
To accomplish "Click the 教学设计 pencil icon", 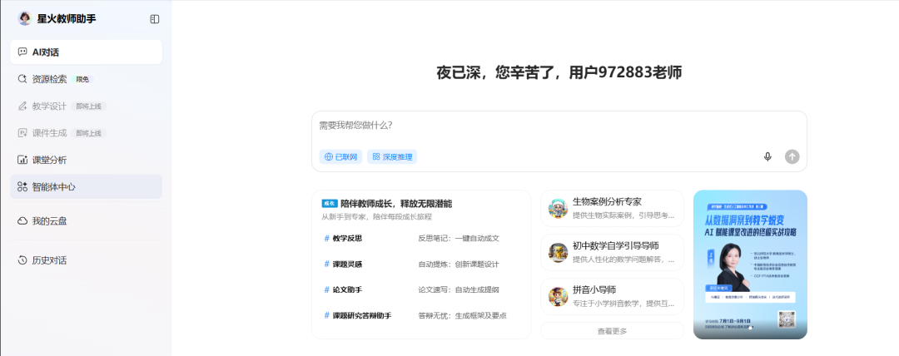I will tap(22, 106).
